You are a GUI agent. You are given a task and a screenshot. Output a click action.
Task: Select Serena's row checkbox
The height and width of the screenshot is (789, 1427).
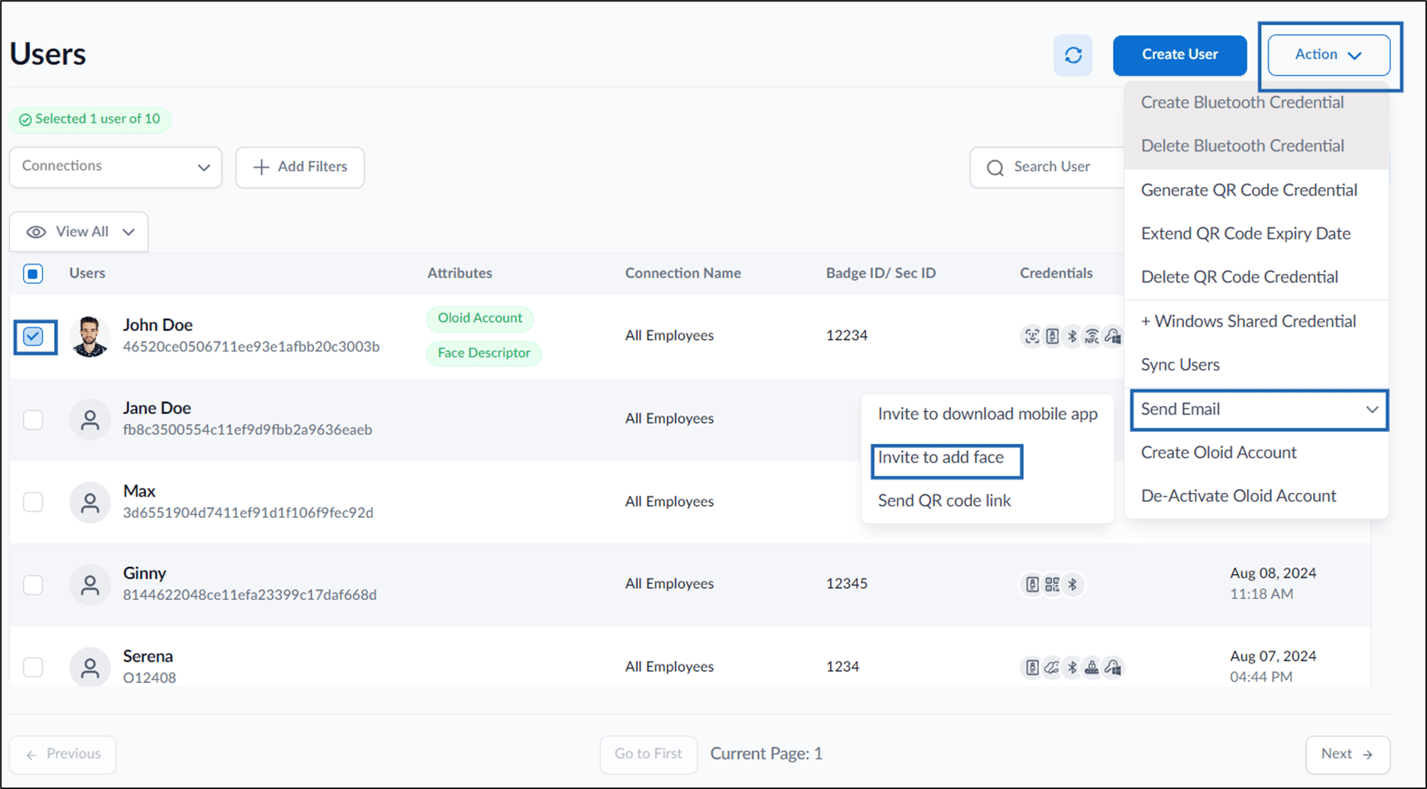(x=33, y=667)
